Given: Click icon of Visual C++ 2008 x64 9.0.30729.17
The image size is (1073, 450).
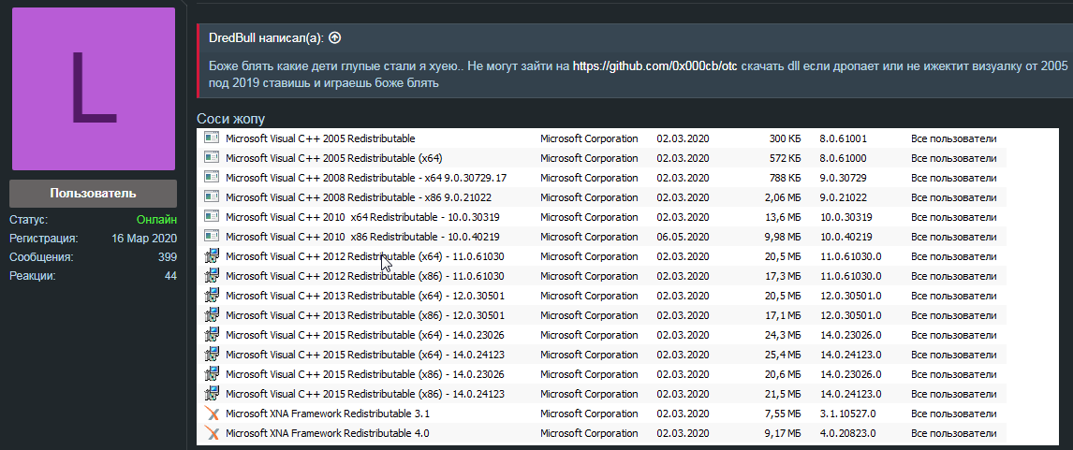Looking at the screenshot, I should tap(212, 178).
